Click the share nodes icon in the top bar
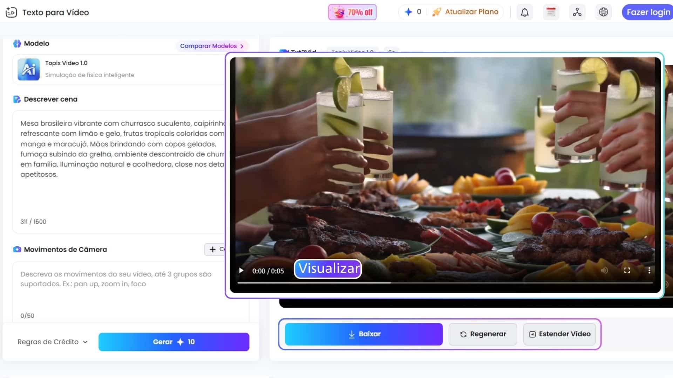The width and height of the screenshot is (673, 378). tap(577, 12)
